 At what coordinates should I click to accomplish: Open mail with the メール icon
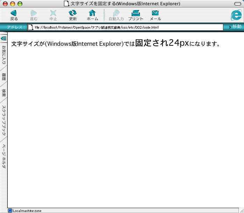[155, 13]
